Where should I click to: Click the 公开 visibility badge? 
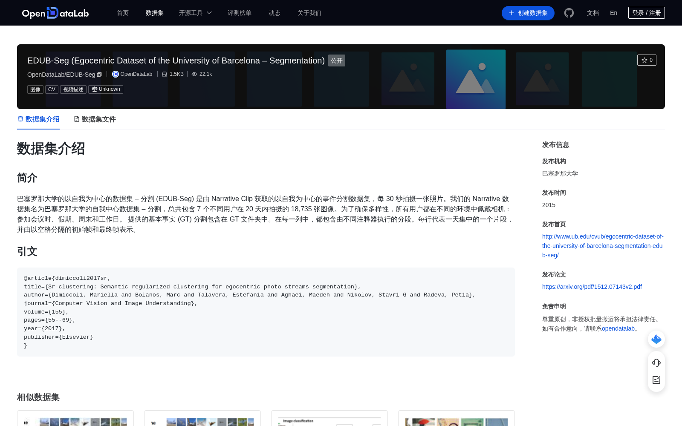337,60
